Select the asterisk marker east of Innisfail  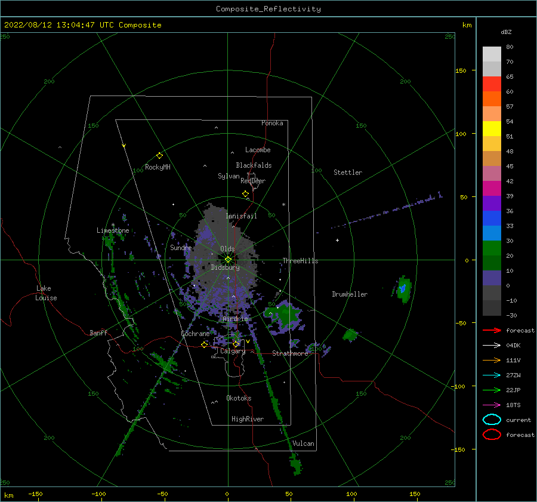click(283, 205)
